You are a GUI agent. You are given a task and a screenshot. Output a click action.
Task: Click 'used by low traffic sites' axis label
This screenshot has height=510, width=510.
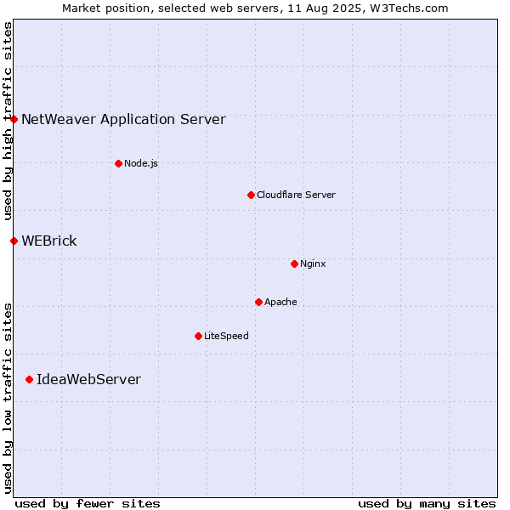(x=7, y=399)
